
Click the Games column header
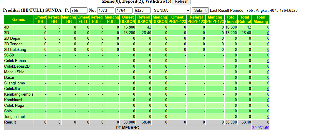click(x=19, y=19)
